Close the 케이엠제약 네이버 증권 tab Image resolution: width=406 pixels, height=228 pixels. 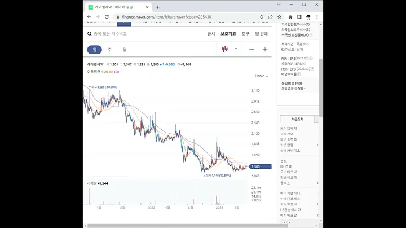pos(147,7)
